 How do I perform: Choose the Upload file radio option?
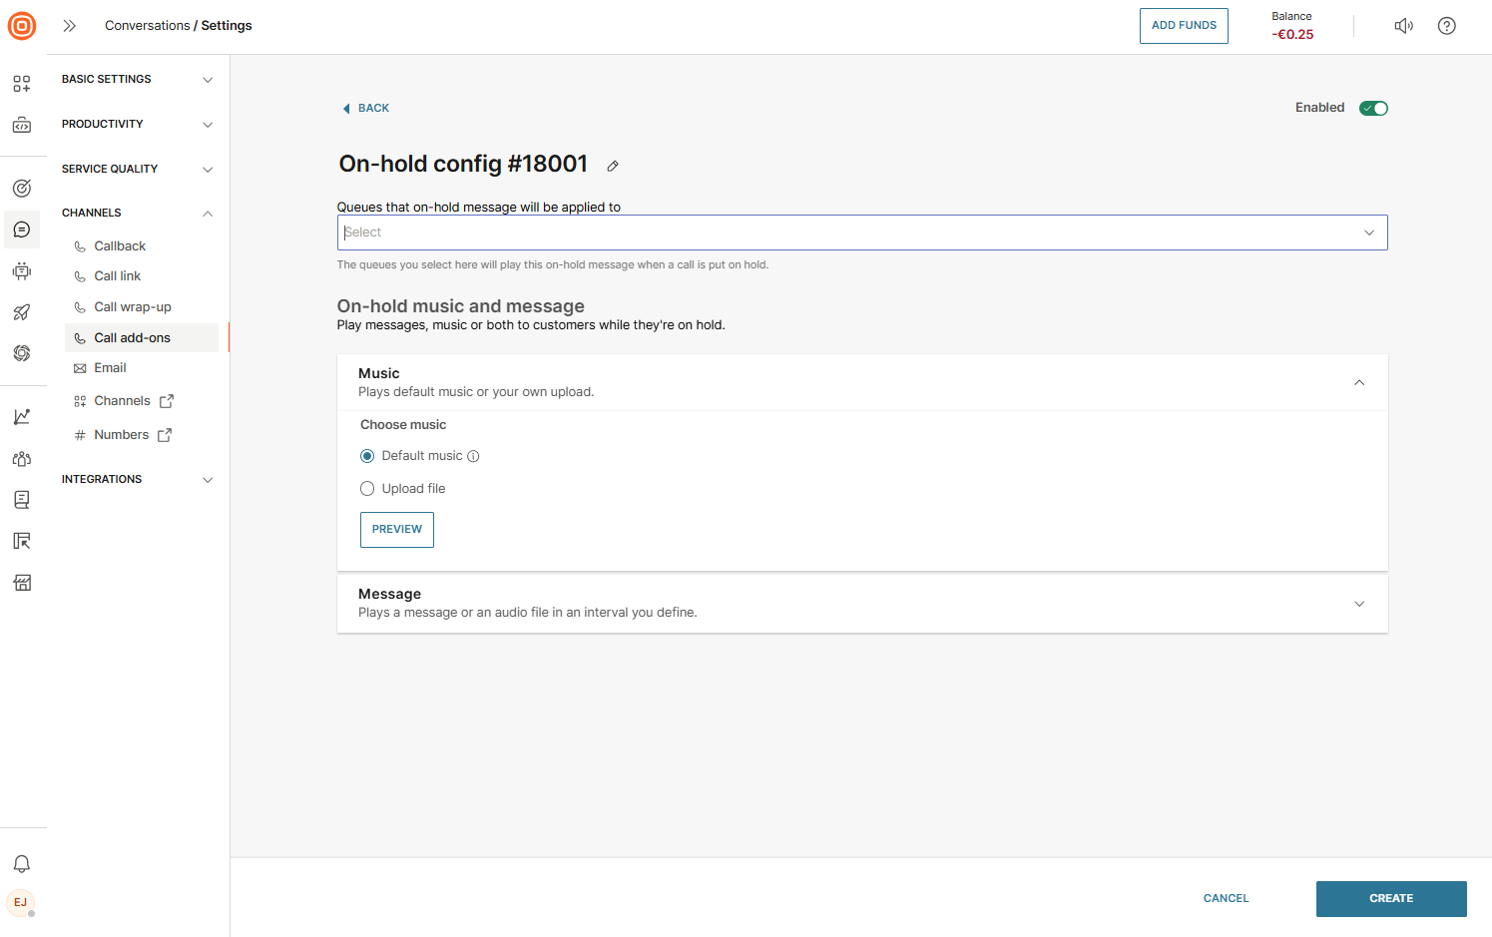coord(367,489)
